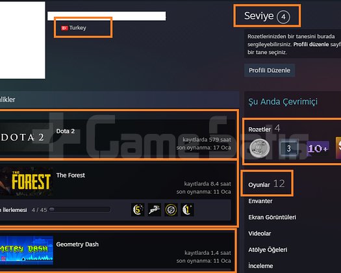The image size is (341, 273).
Task: Click the running rabbit achievement icon
Action: point(155,210)
